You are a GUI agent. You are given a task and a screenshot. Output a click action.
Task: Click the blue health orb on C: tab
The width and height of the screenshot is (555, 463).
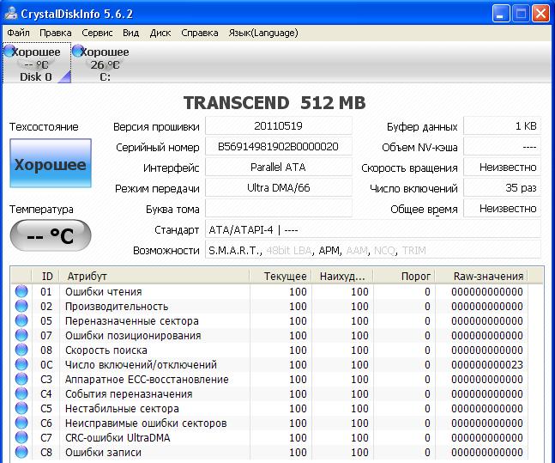point(78,51)
